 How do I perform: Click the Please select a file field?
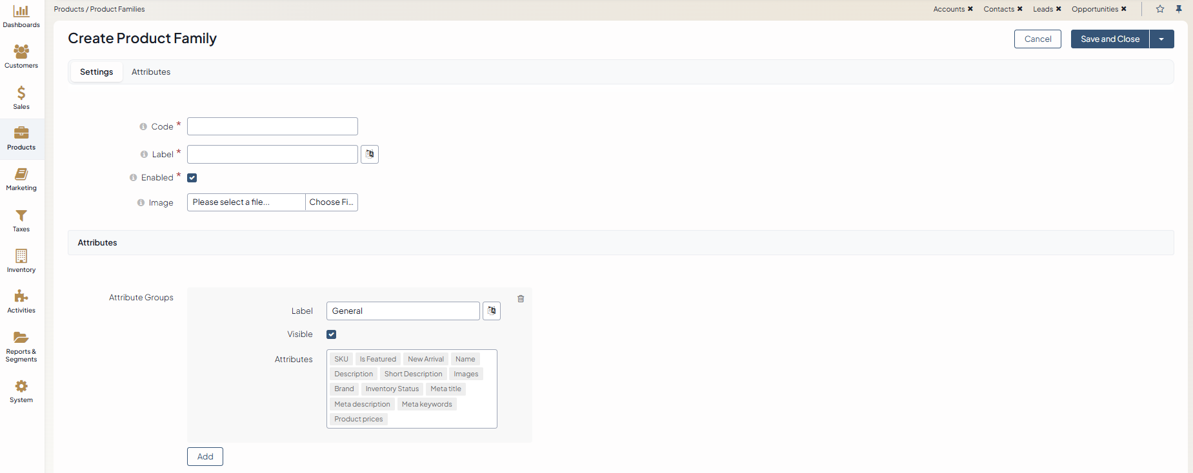246,202
